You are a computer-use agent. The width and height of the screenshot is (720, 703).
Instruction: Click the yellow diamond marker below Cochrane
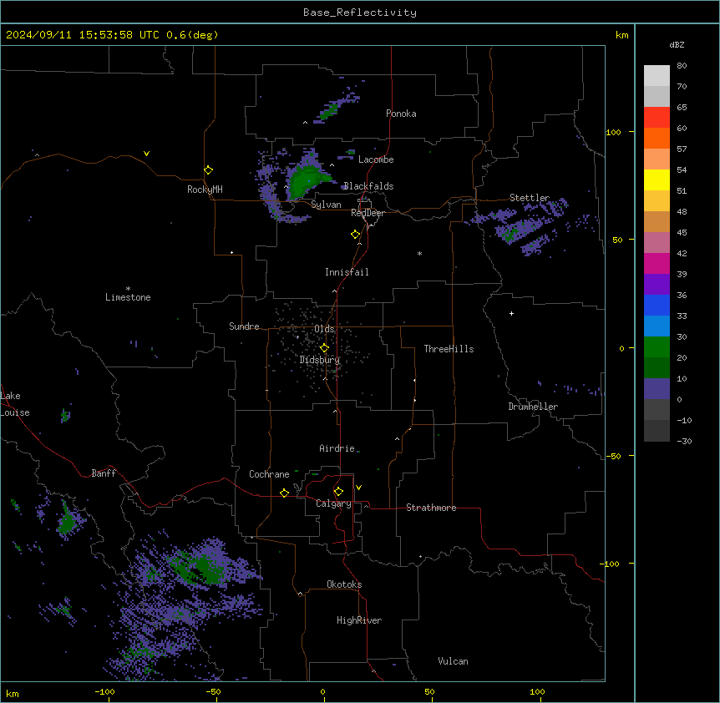click(x=284, y=493)
